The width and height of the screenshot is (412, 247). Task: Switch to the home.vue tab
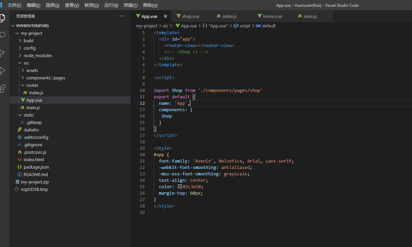[273, 16]
